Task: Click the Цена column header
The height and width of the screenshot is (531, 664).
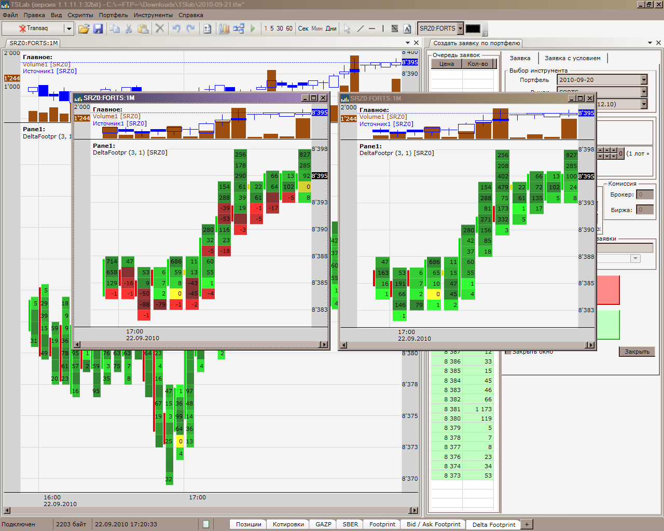Action: coord(447,64)
